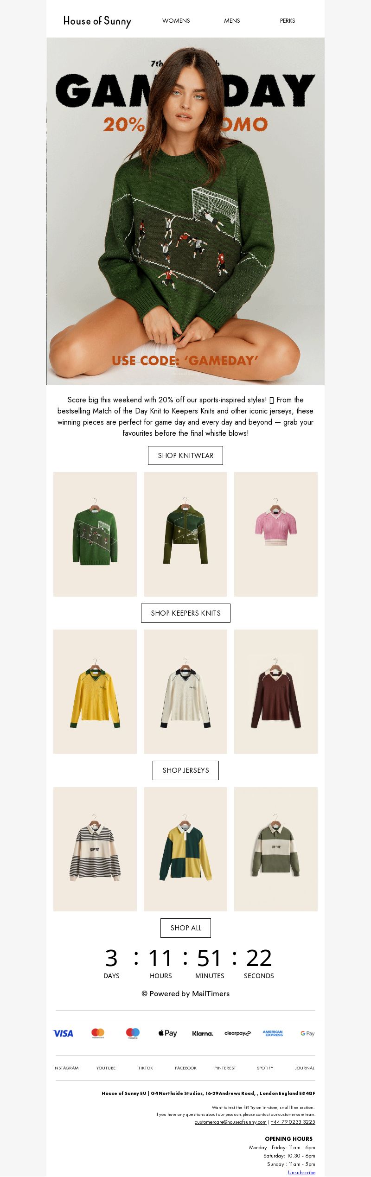Click the SHOP KEEPERS KNITS button
The width and height of the screenshot is (371, 1177).
click(x=185, y=613)
